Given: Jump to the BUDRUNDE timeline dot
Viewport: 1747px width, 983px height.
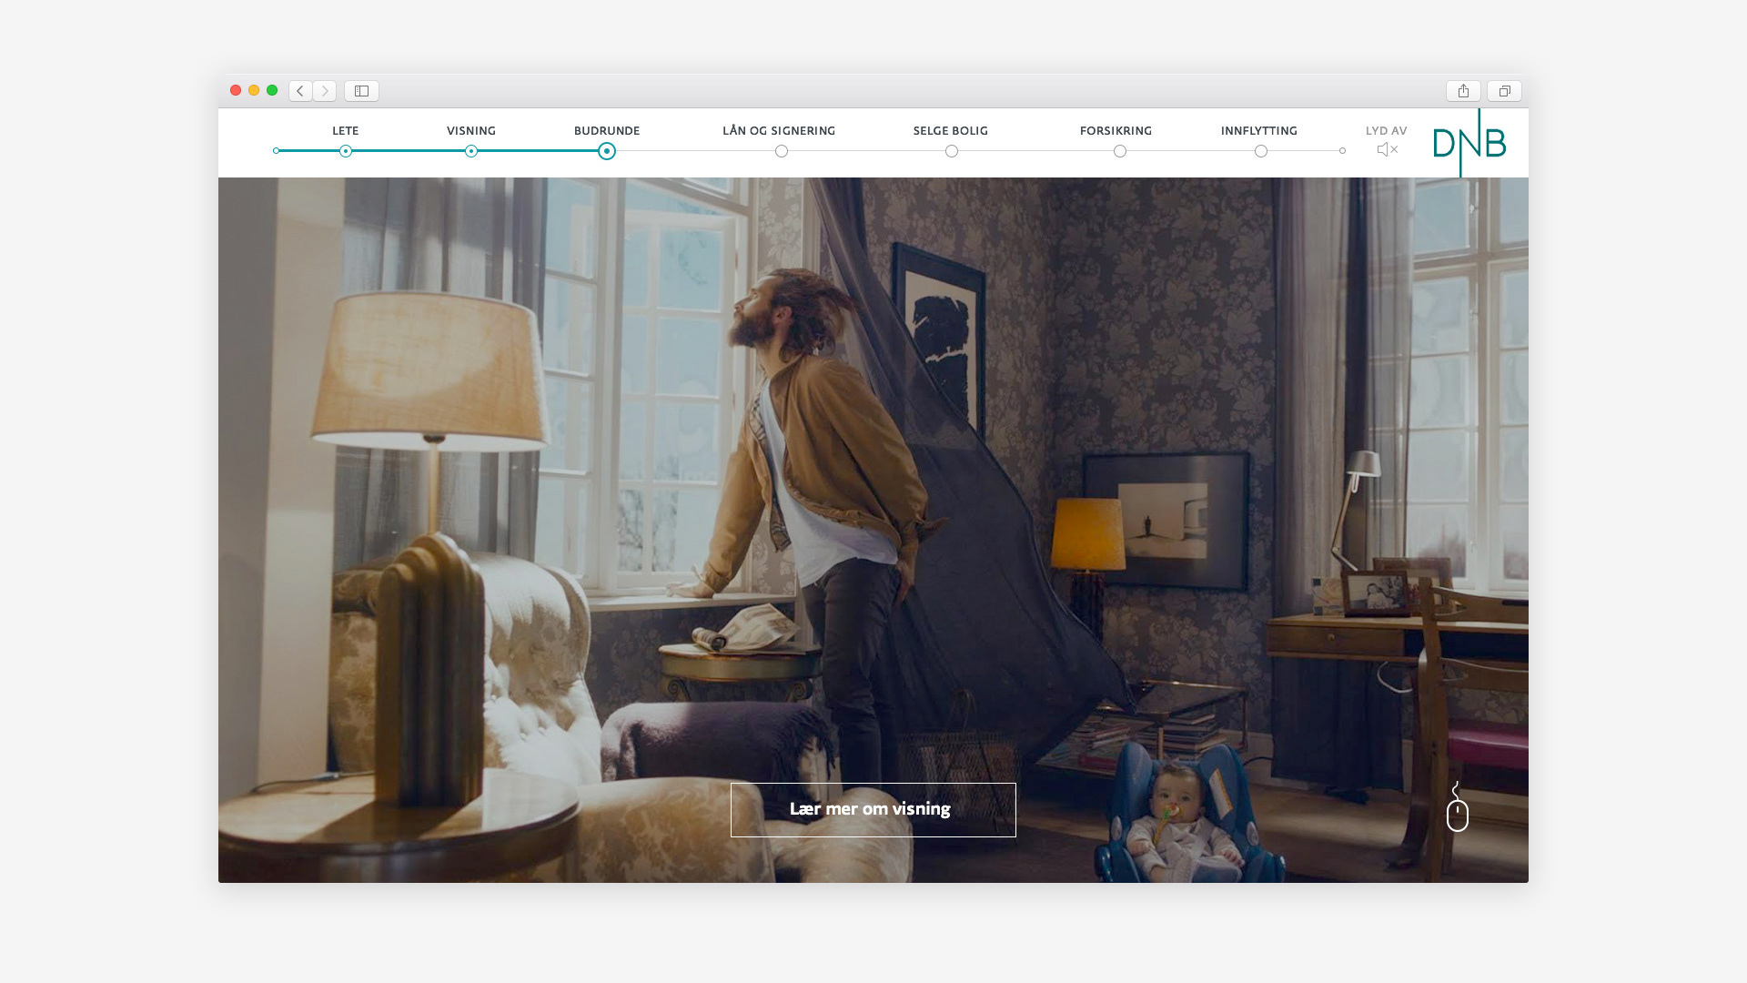Looking at the screenshot, I should 607,151.
